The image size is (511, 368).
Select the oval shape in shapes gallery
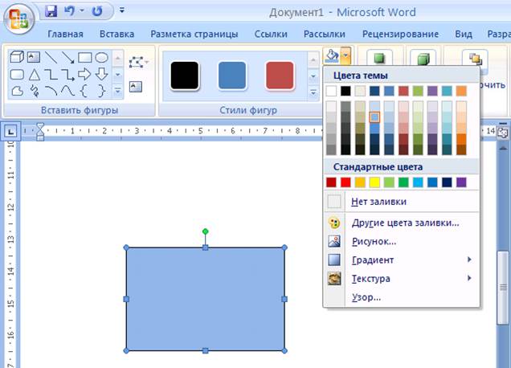point(101,58)
